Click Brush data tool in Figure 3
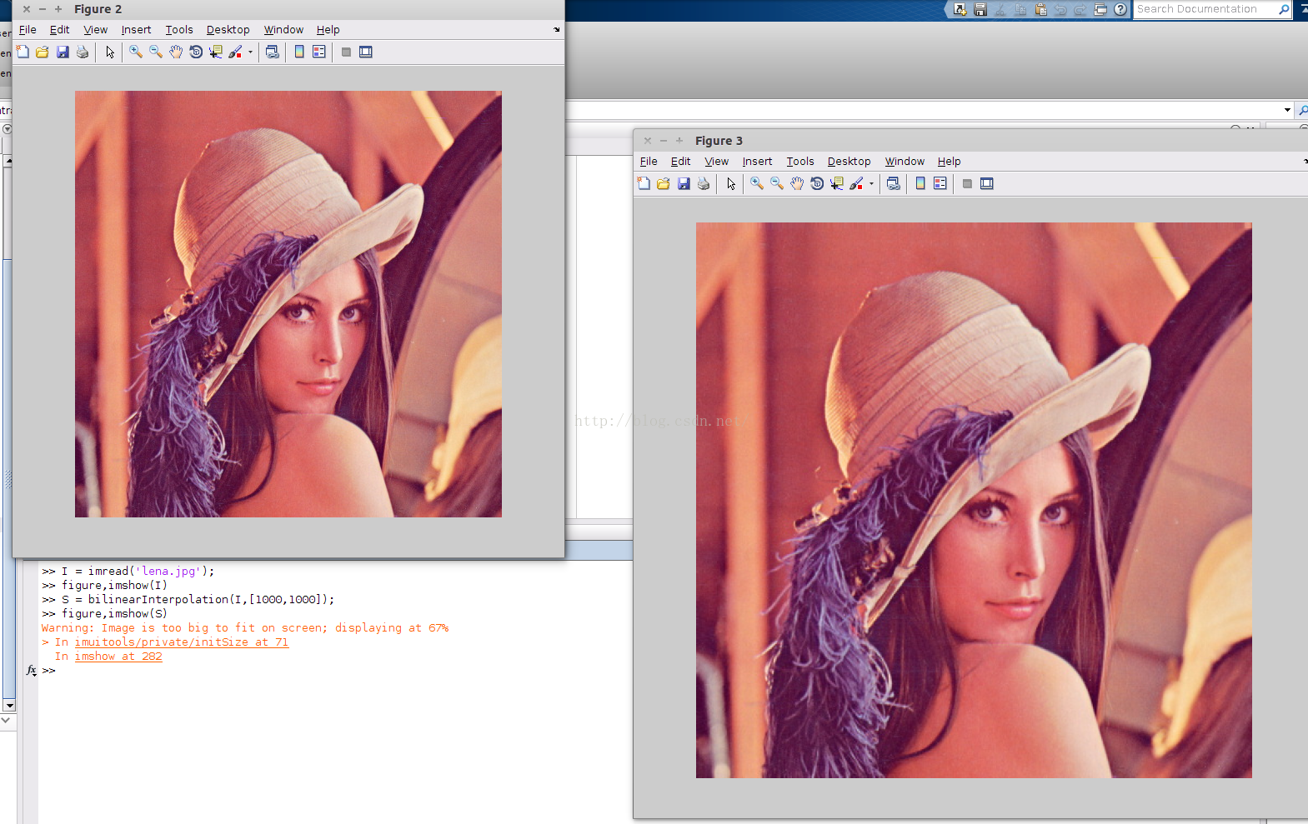This screenshot has width=1308, height=824. pos(857,183)
